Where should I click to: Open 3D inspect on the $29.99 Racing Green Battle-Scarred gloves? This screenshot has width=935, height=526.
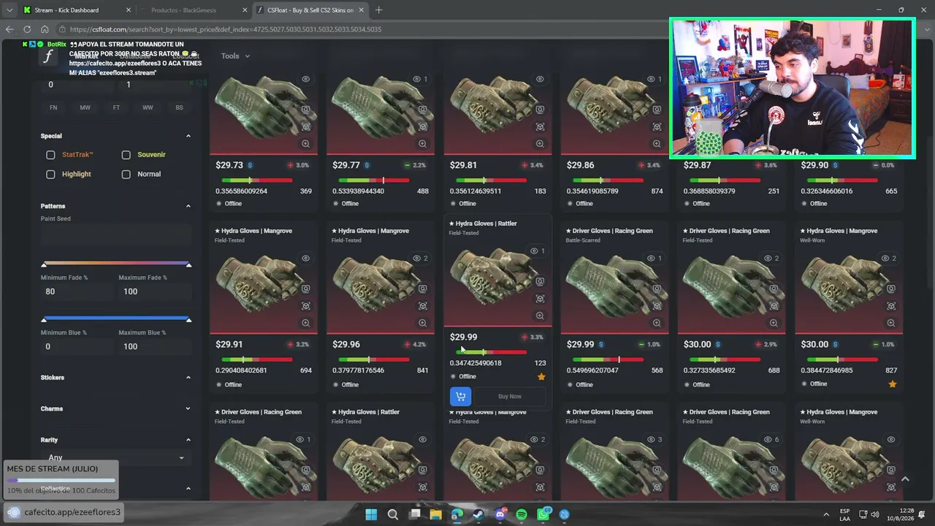pyautogui.click(x=657, y=306)
